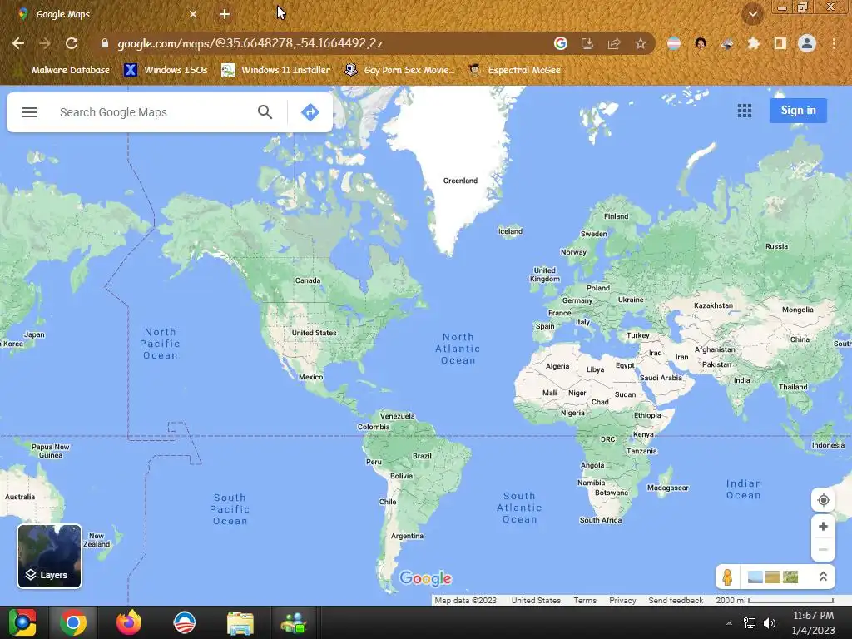Open the volume speaker icon

pyautogui.click(x=770, y=623)
